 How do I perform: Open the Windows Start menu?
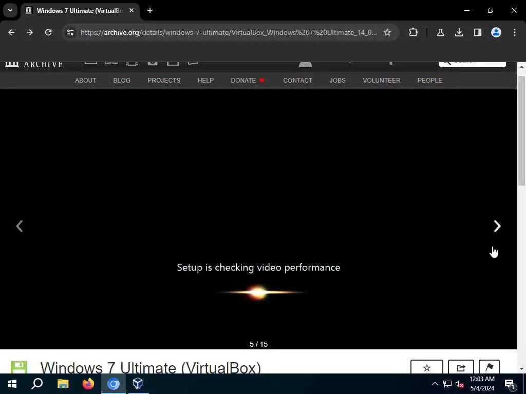click(x=12, y=384)
